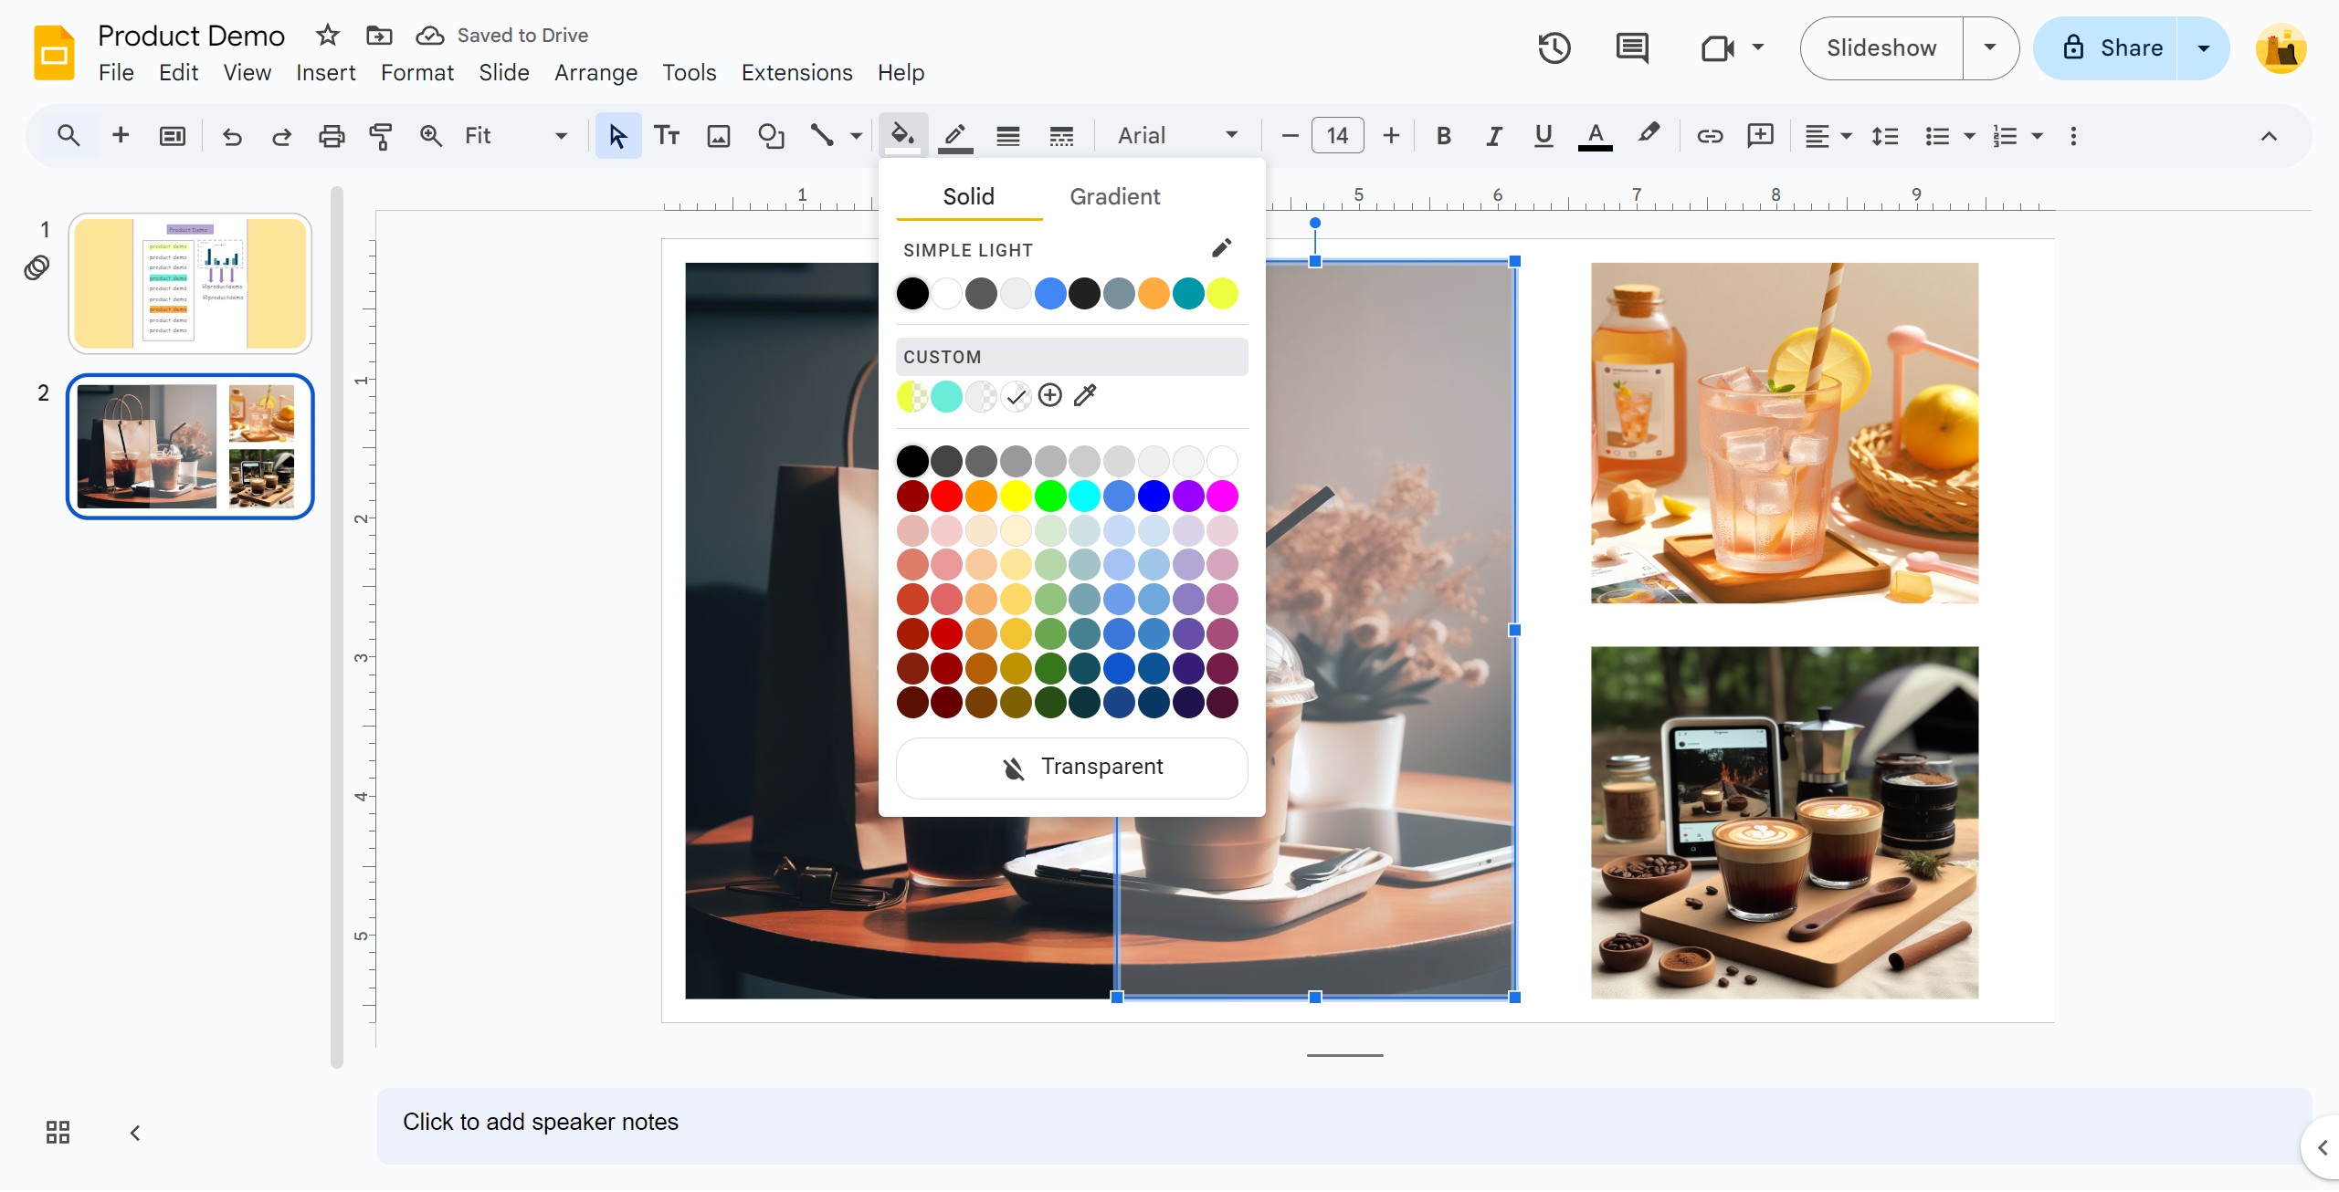
Task: Click the fill color paint bucket
Action: [x=903, y=136]
